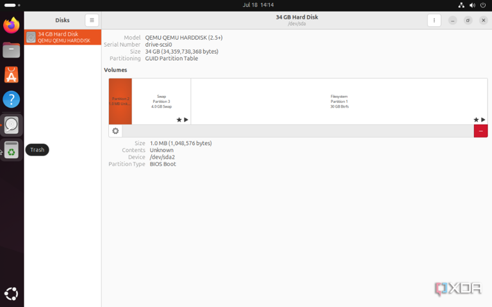Screen dimensions: 492x307
Task: Maximize the Disks window
Action: [x=468, y=20]
